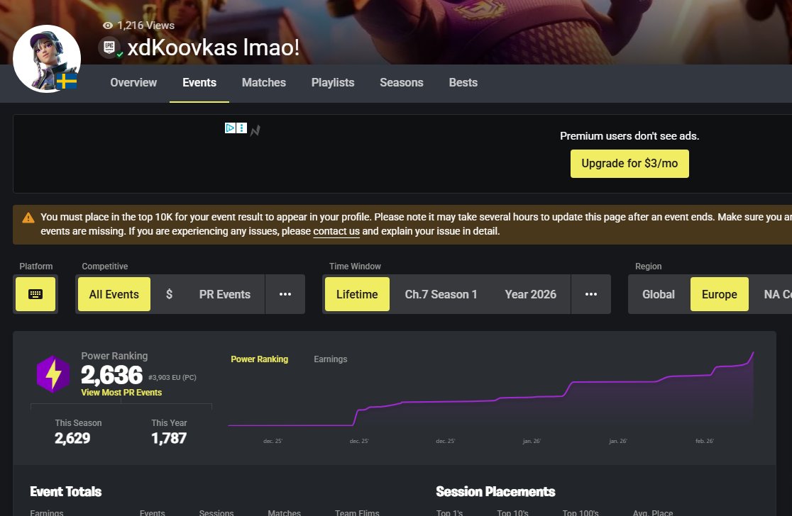Click the Event Totals heading
This screenshot has height=516, width=792.
point(66,492)
